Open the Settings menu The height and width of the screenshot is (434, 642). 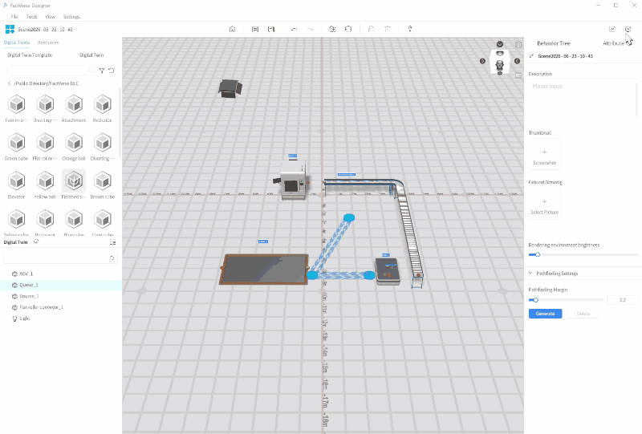tap(71, 17)
